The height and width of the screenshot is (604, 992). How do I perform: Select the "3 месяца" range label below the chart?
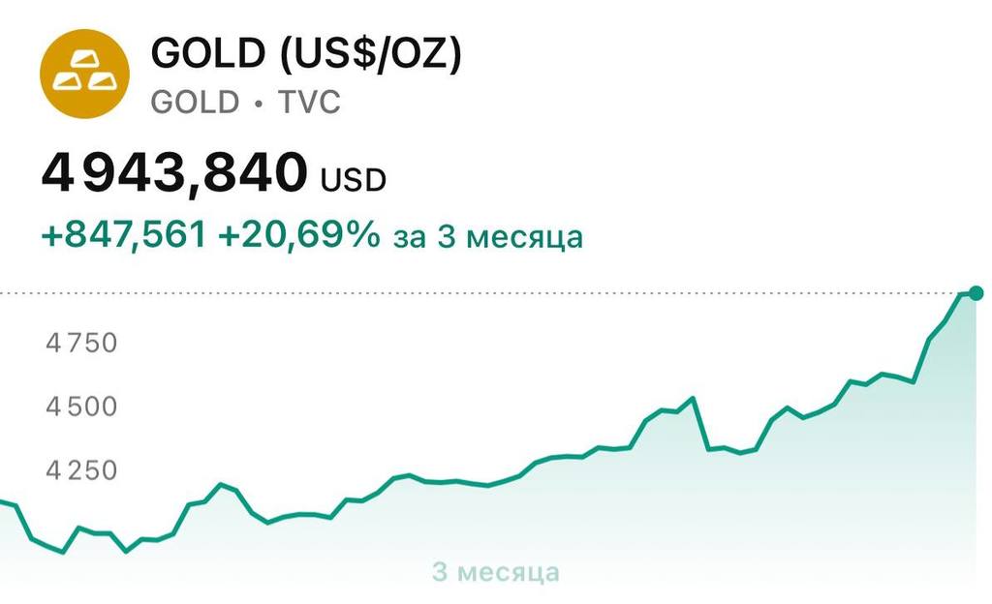tap(496, 572)
